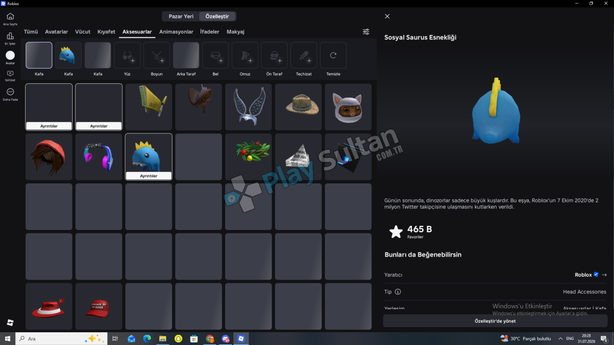
Task: Open the Roblox creator link
Action: [x=583, y=275]
